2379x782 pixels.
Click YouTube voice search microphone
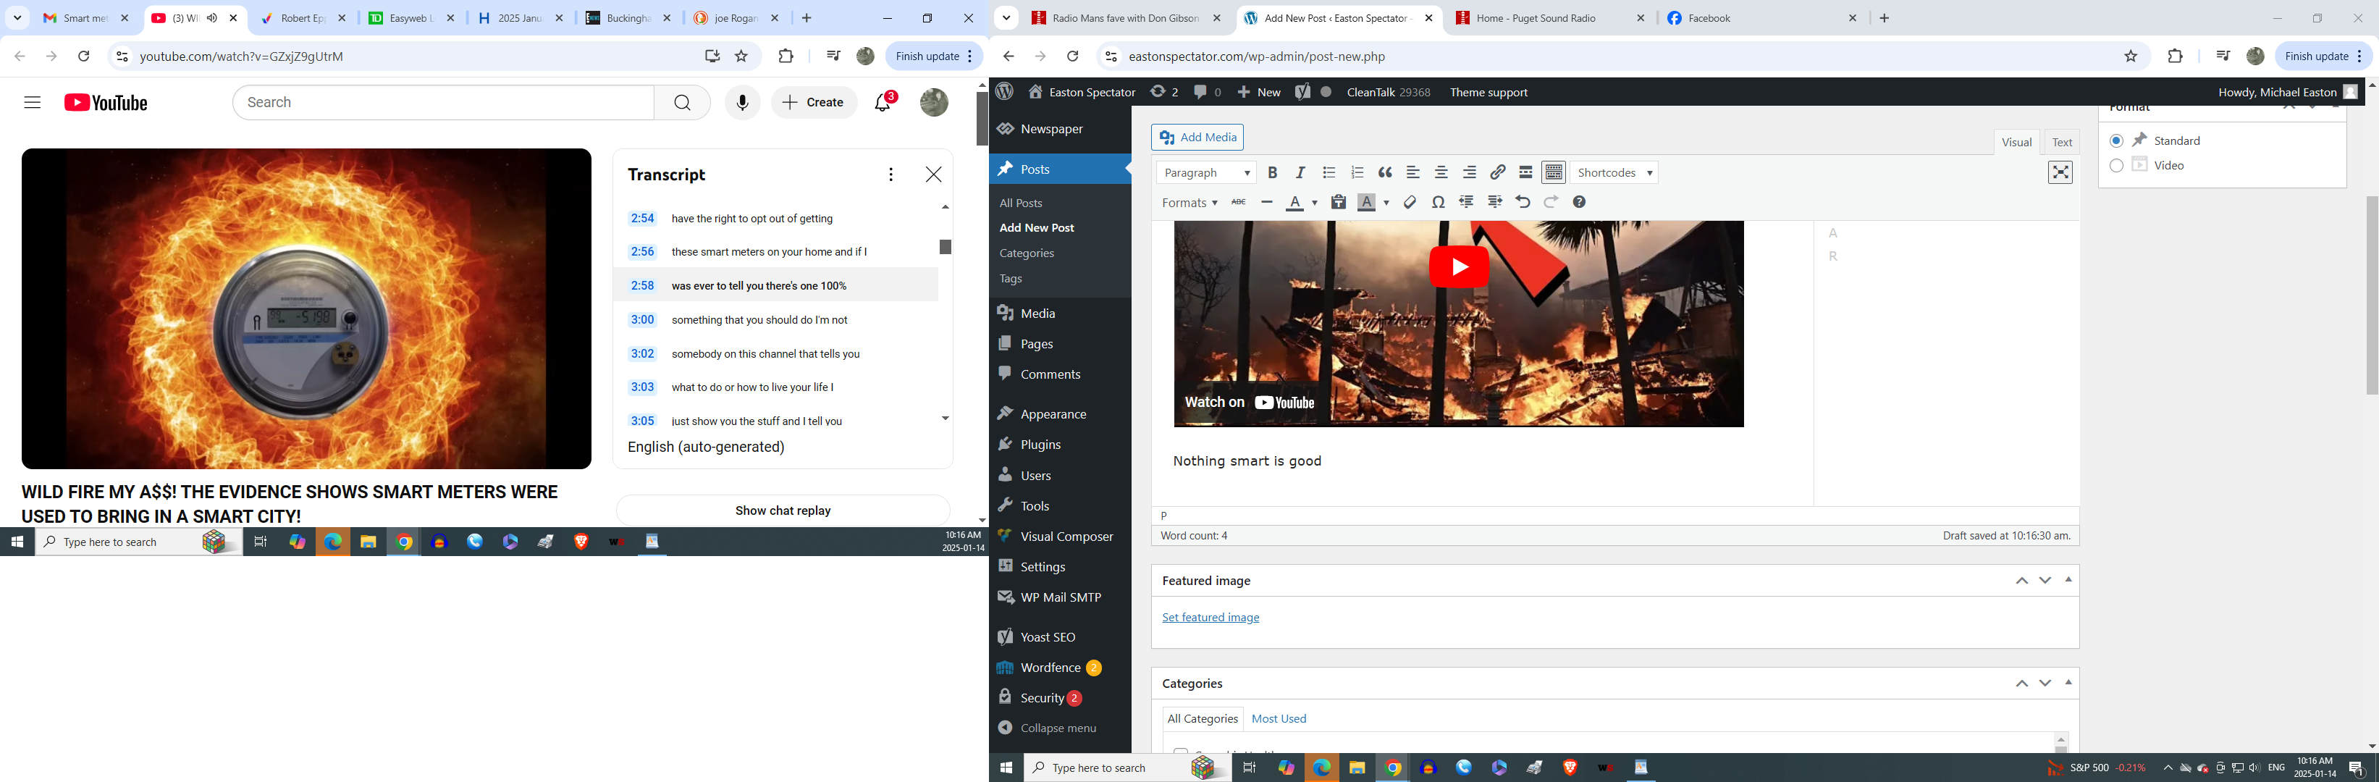[x=741, y=103]
